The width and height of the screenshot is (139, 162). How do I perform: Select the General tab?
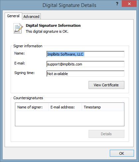click(x=13, y=16)
